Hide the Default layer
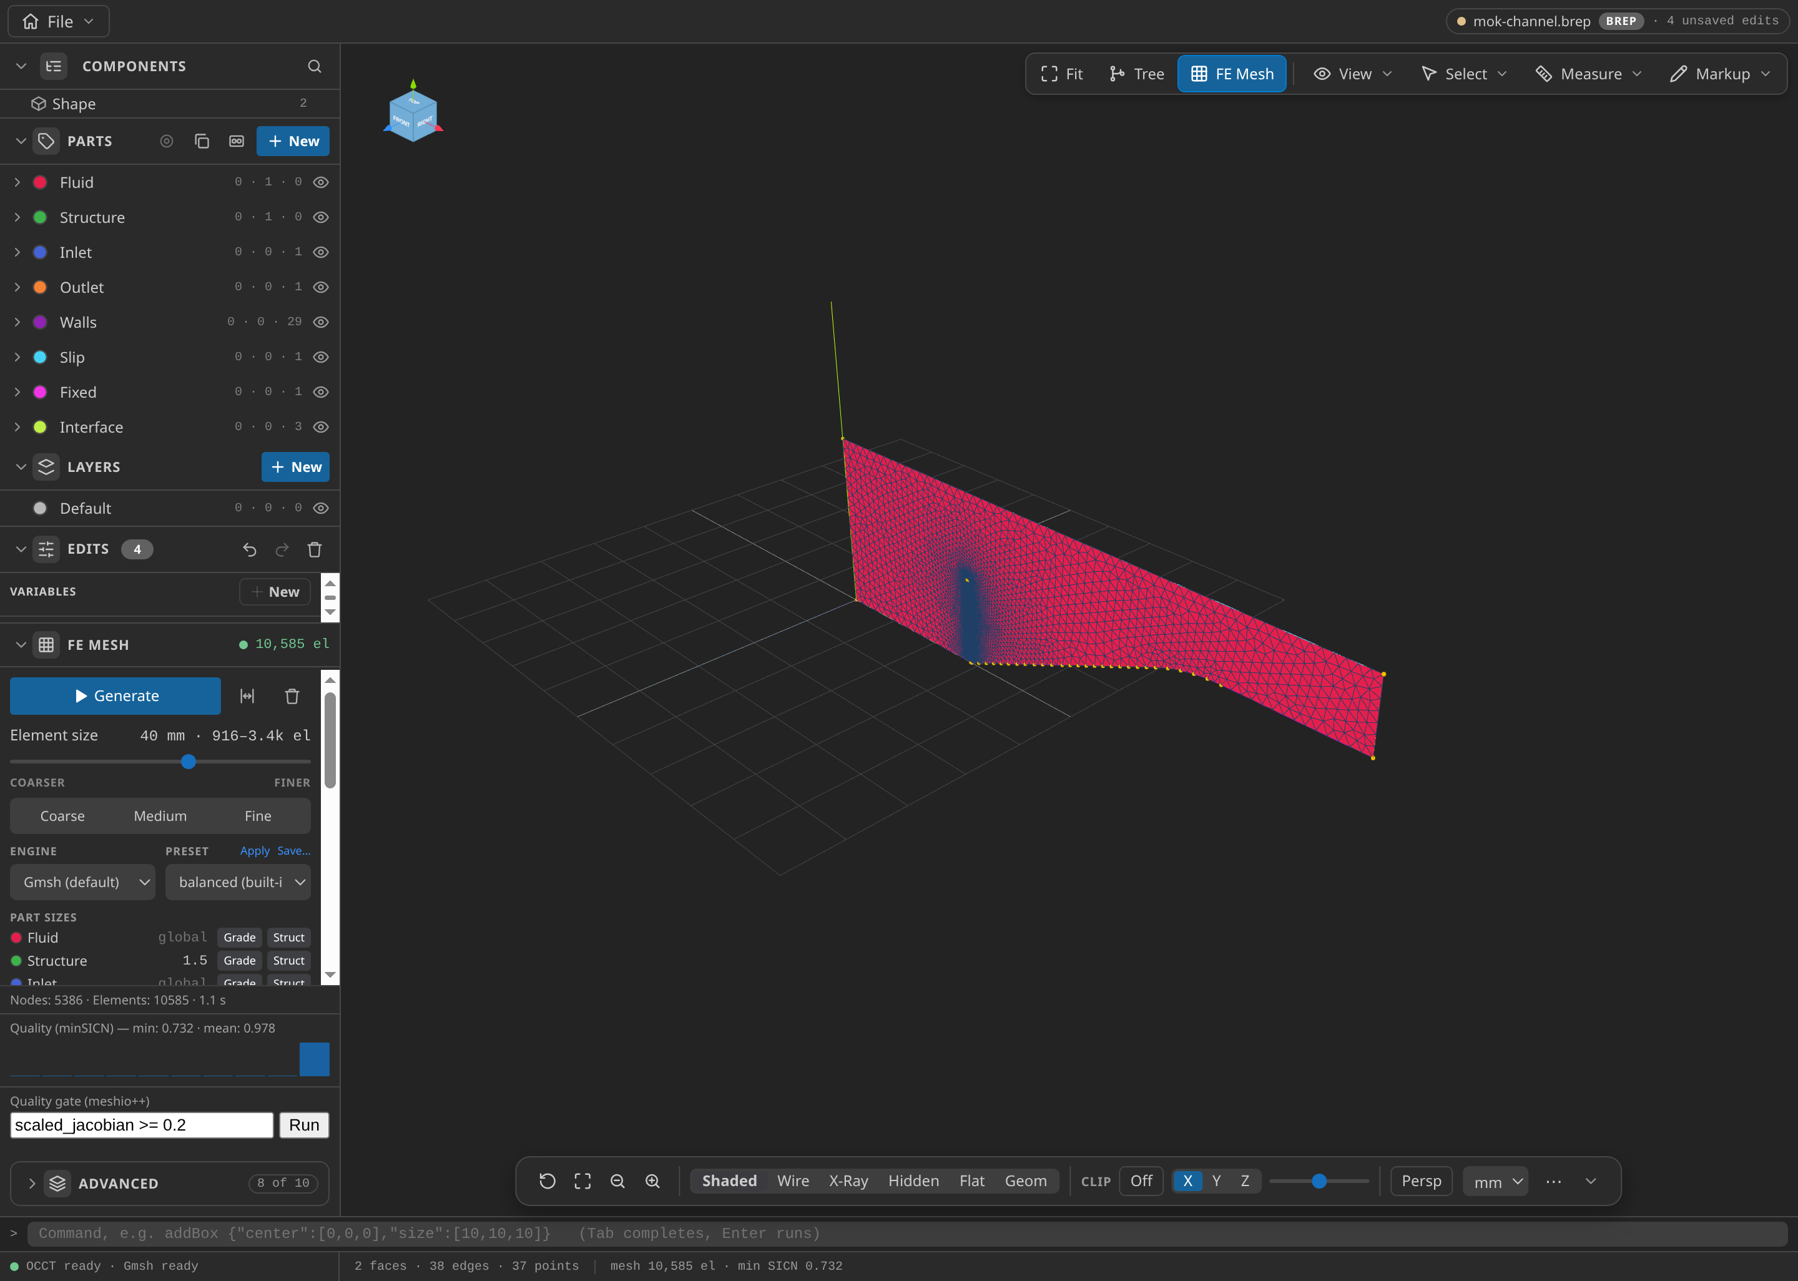This screenshot has height=1281, width=1798. coord(321,508)
